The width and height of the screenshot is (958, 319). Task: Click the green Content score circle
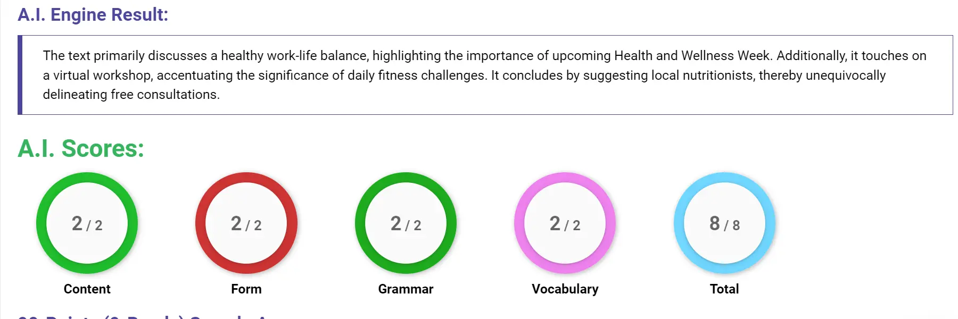[87, 224]
